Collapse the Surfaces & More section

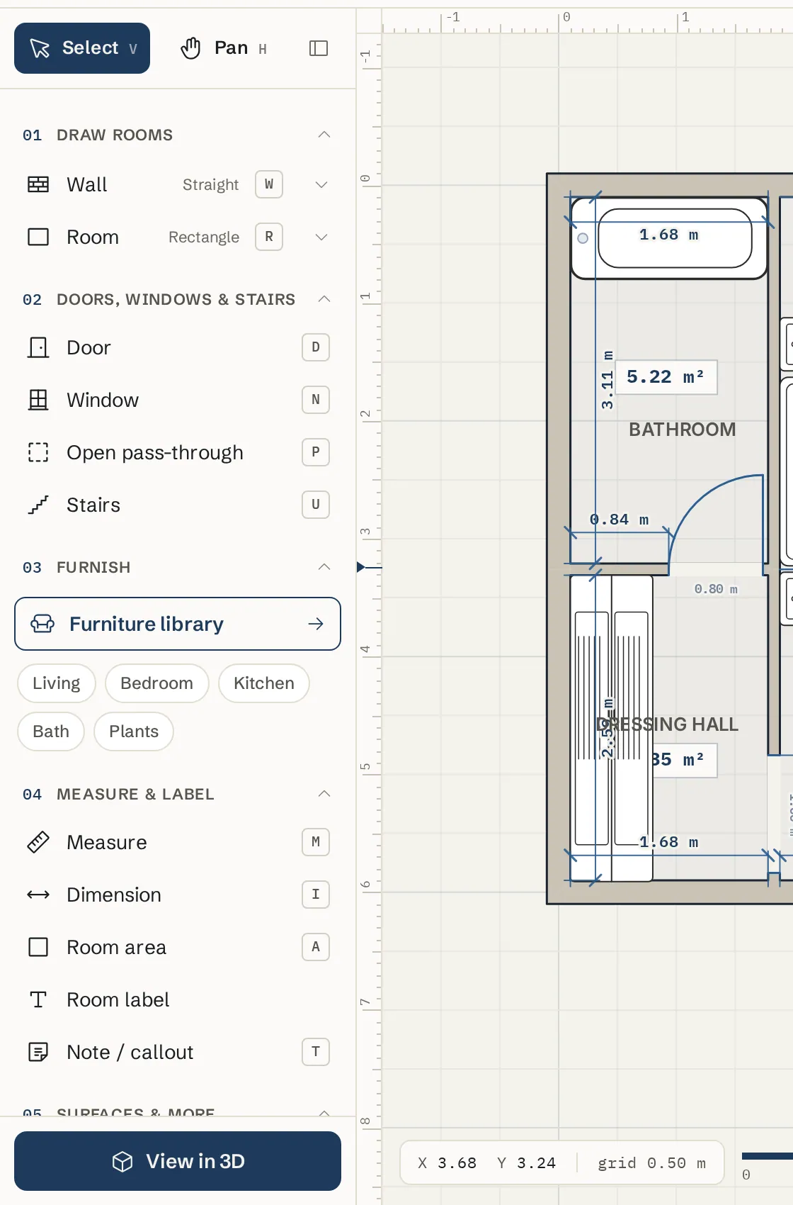coord(324,1112)
